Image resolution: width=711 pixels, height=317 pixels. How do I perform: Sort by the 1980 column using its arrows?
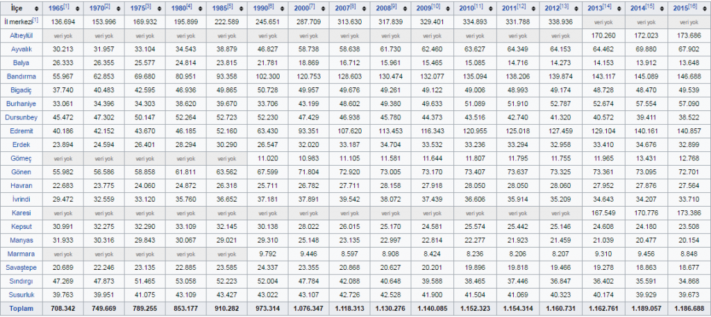pos(203,8)
